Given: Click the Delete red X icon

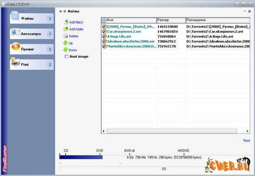Looking at the screenshot, I should click(x=66, y=36).
